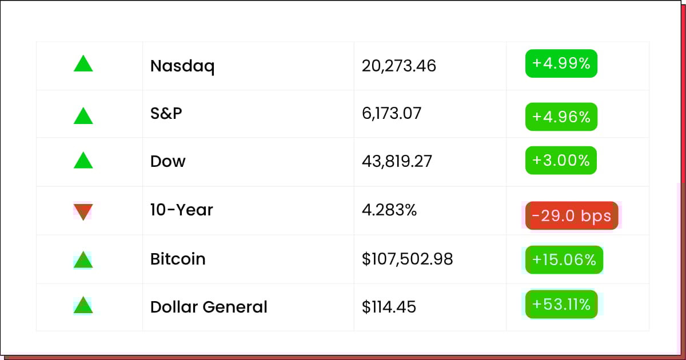Image resolution: width=686 pixels, height=360 pixels.
Task: Click the +4.99% green badge
Action: pos(561,63)
